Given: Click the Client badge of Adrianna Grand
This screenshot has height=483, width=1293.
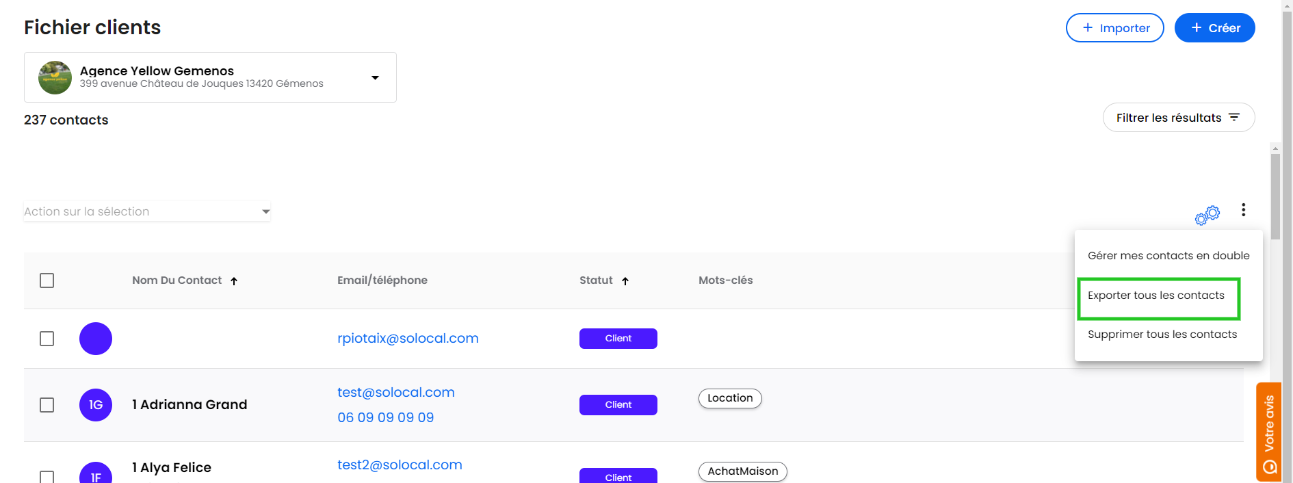Looking at the screenshot, I should [x=618, y=405].
